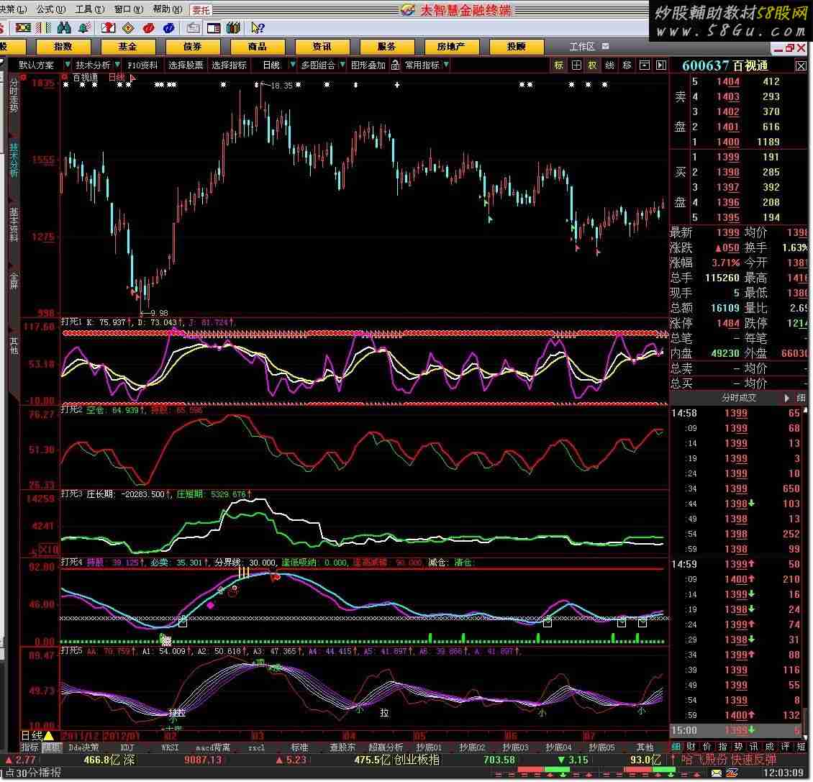Click the 选择指标 button
The image size is (813, 782).
click(229, 65)
